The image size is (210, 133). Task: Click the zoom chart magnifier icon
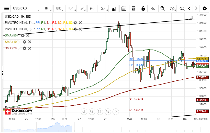(x=163, y=9)
